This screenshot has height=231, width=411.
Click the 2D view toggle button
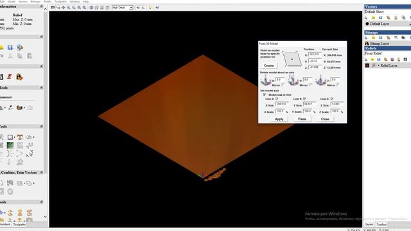point(53,7)
